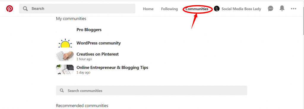Select the Communities tab

coord(197,9)
